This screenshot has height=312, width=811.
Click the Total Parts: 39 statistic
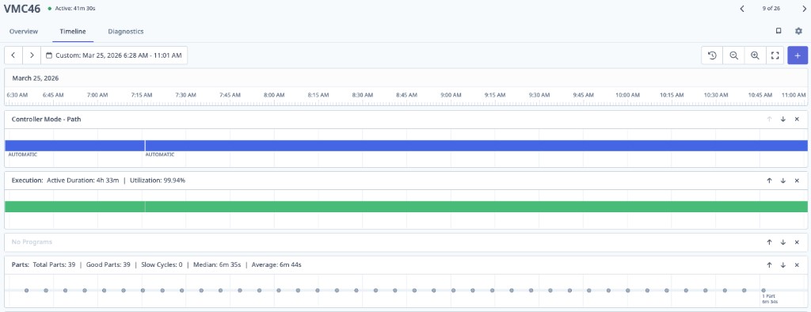[54, 264]
